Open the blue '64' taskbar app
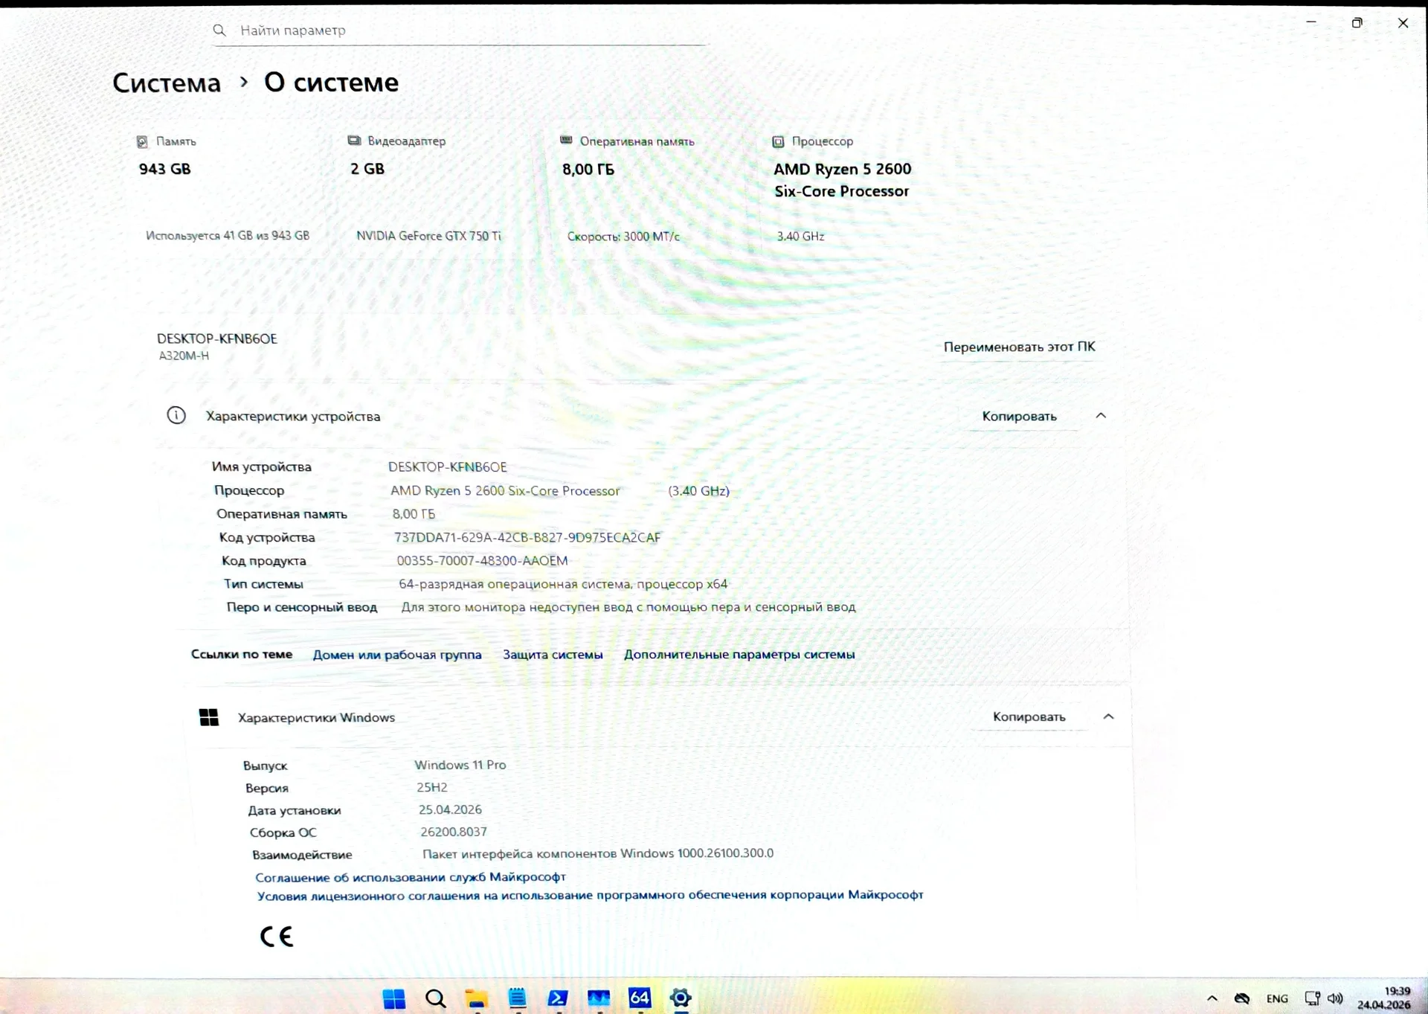This screenshot has width=1428, height=1014. point(640,997)
